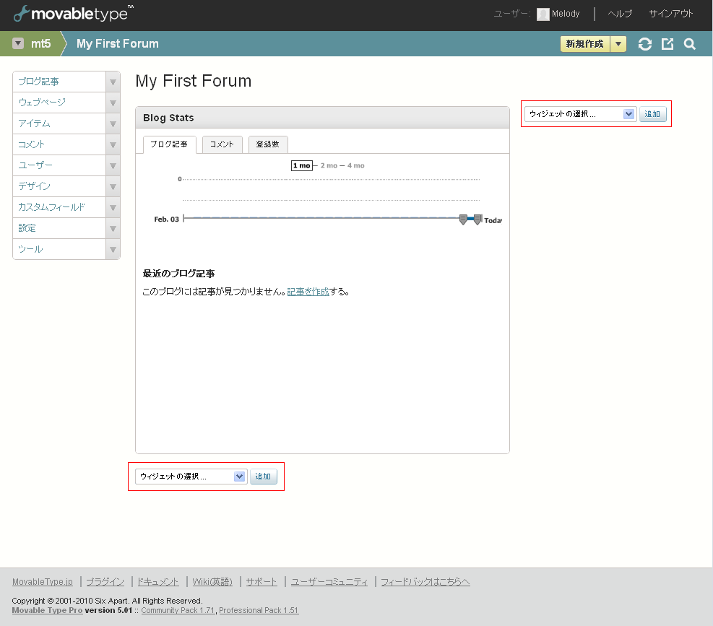713x626 pixels.
Task: Select the 2 mo time range
Action: [329, 165]
